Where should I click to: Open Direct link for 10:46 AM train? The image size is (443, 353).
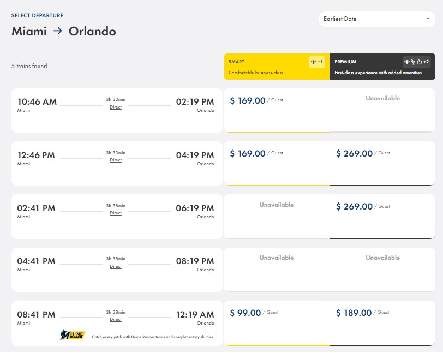116,107
